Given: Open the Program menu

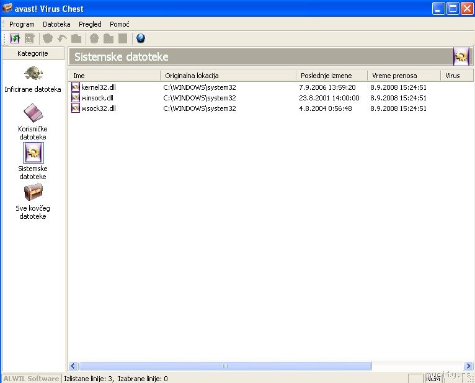Looking at the screenshot, I should click(22, 24).
